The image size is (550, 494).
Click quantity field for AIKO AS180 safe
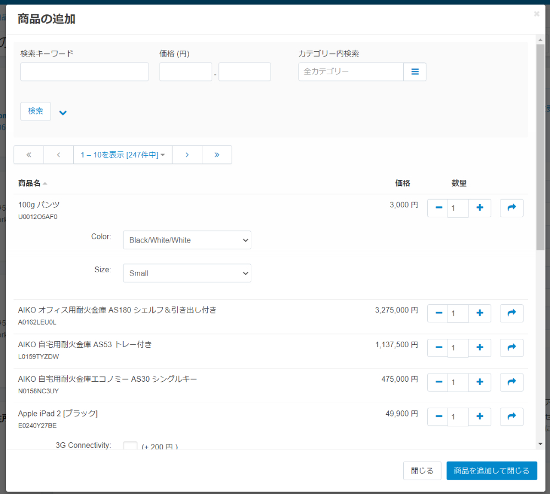[x=458, y=314]
